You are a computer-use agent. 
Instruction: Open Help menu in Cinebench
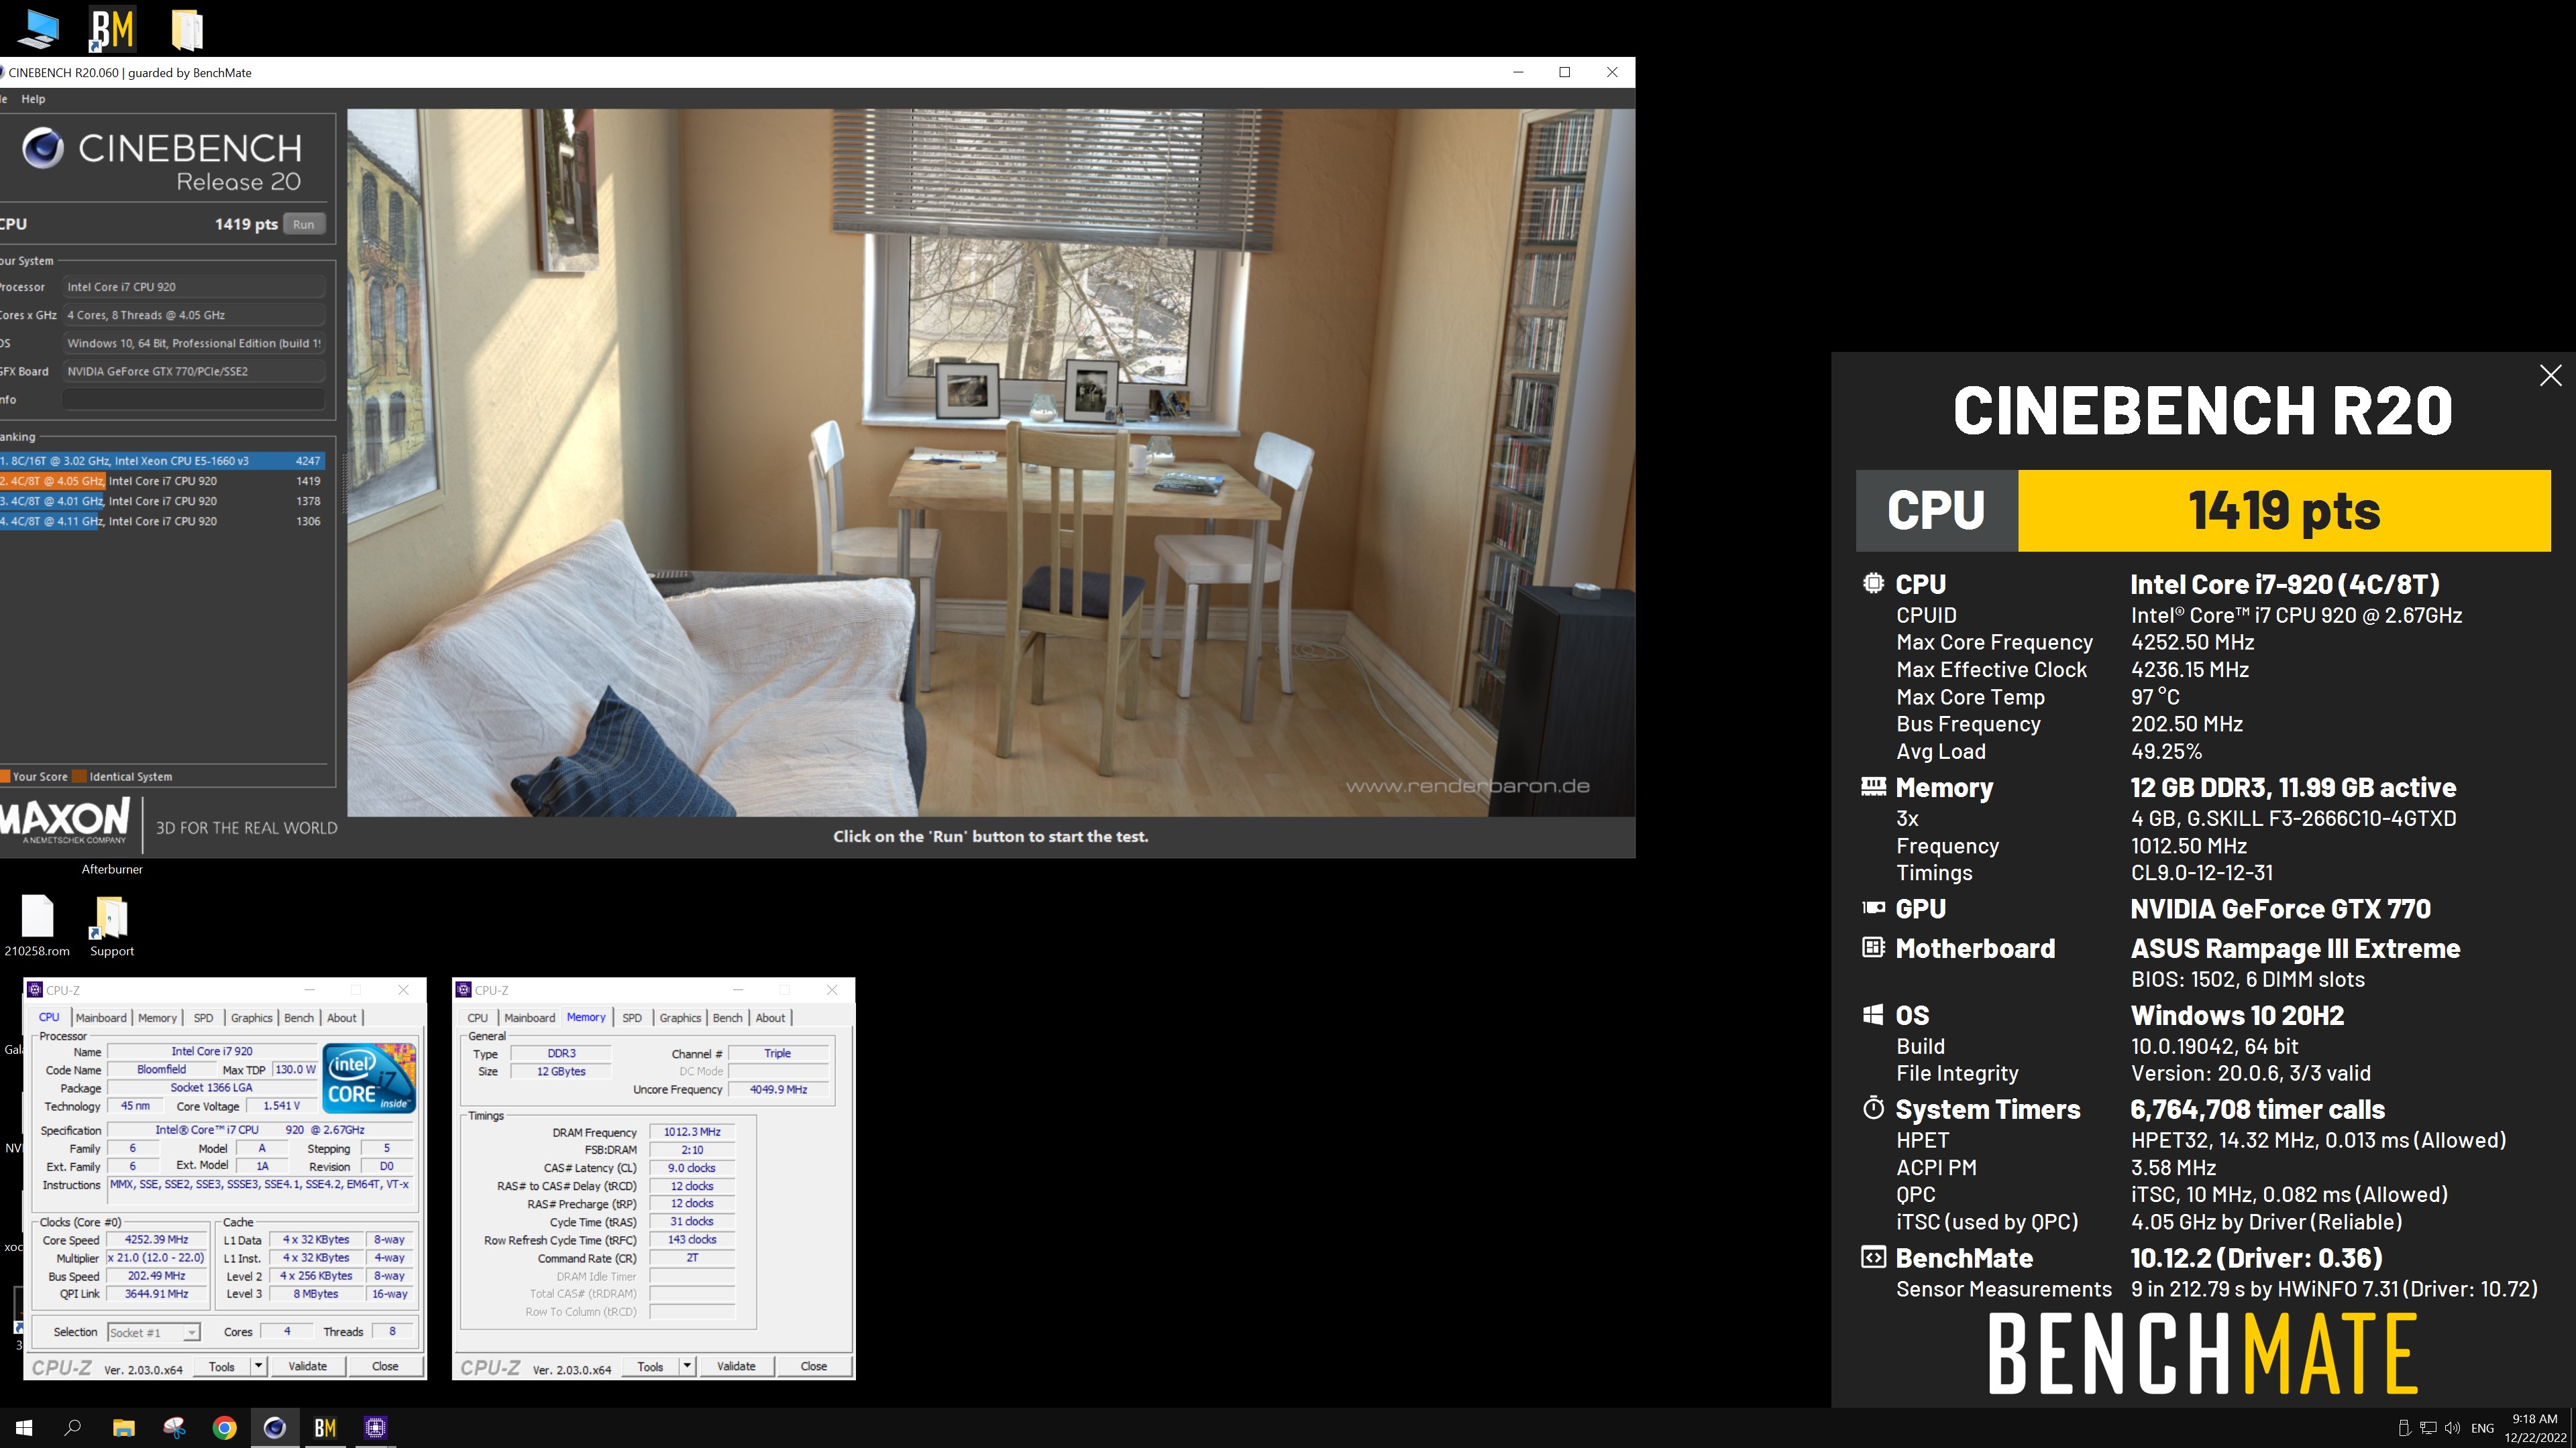(33, 99)
